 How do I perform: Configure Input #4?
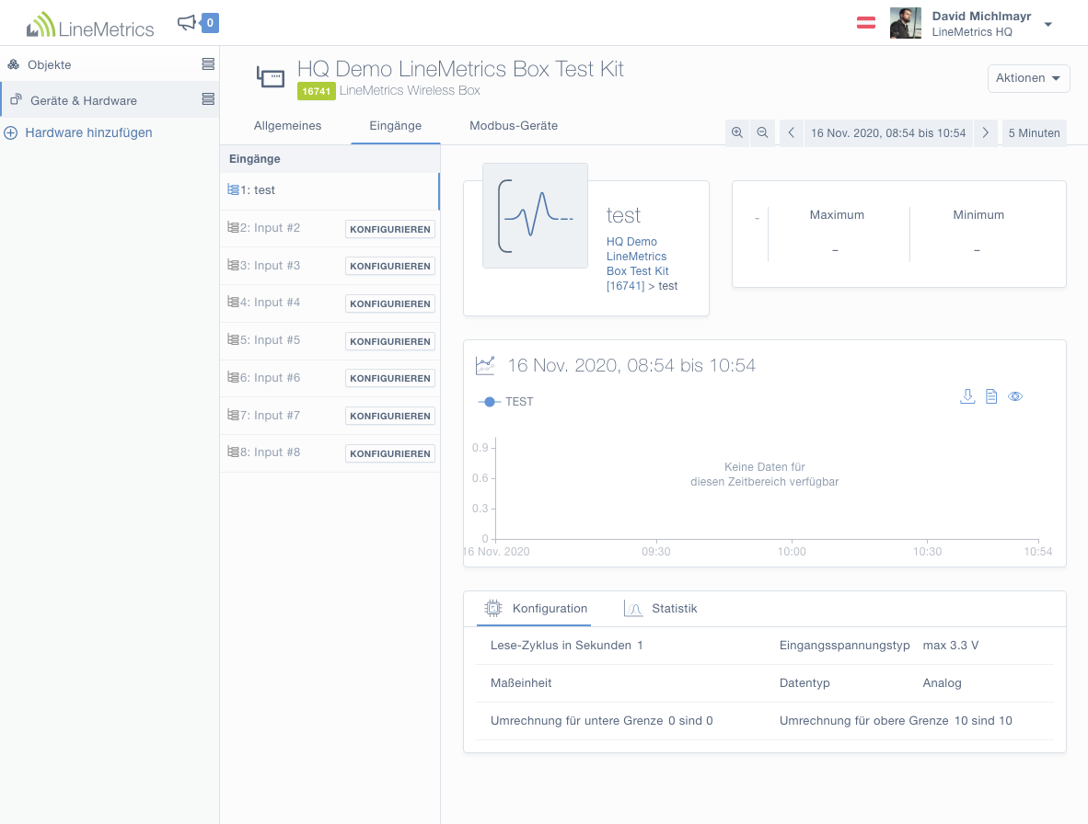pos(390,303)
